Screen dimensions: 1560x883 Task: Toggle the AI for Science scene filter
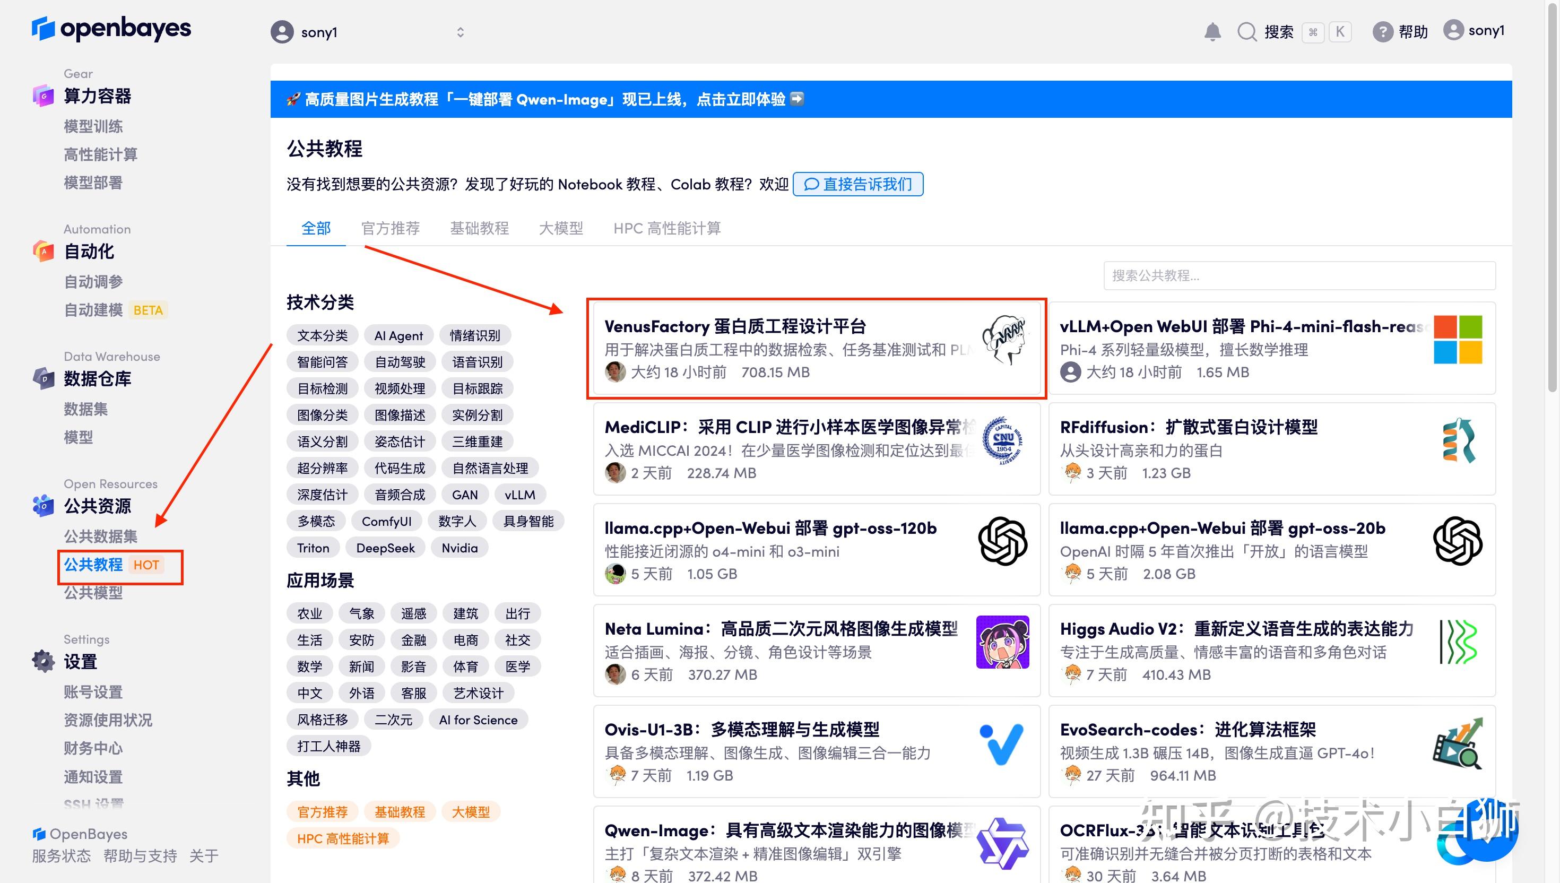[x=478, y=719]
